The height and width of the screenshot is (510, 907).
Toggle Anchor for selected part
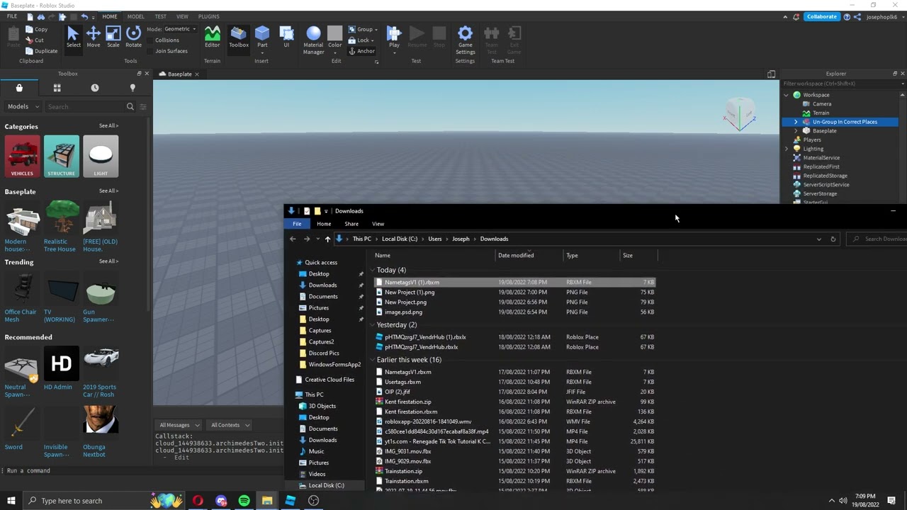(361, 51)
